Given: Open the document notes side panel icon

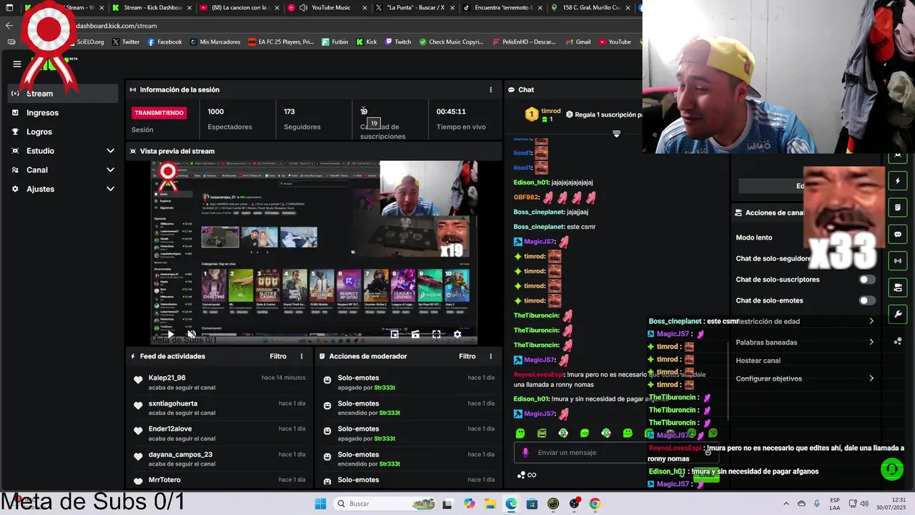Looking at the screenshot, I should coord(898,207).
